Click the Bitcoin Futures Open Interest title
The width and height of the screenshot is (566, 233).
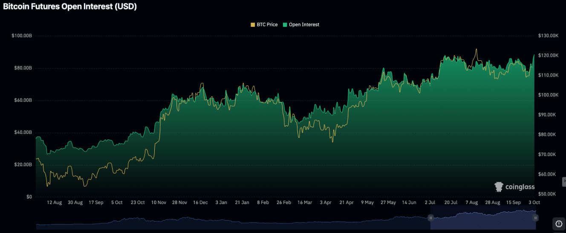coord(70,7)
